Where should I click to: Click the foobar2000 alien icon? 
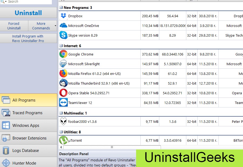click(63, 121)
